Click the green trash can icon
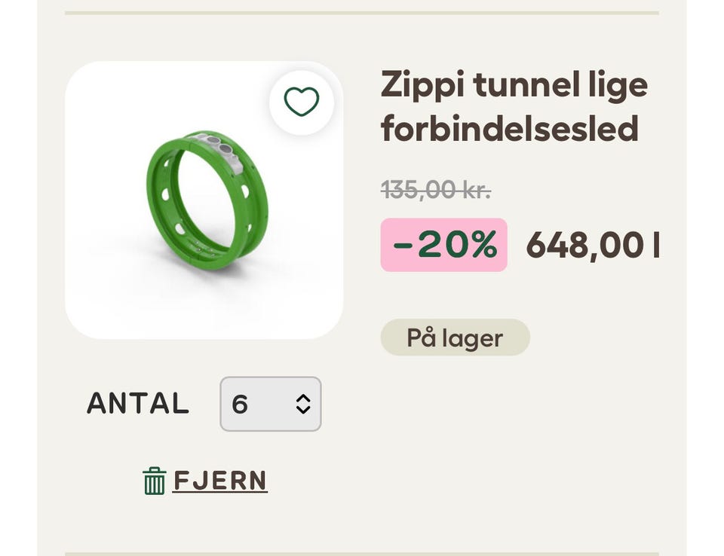The image size is (724, 556). (154, 481)
